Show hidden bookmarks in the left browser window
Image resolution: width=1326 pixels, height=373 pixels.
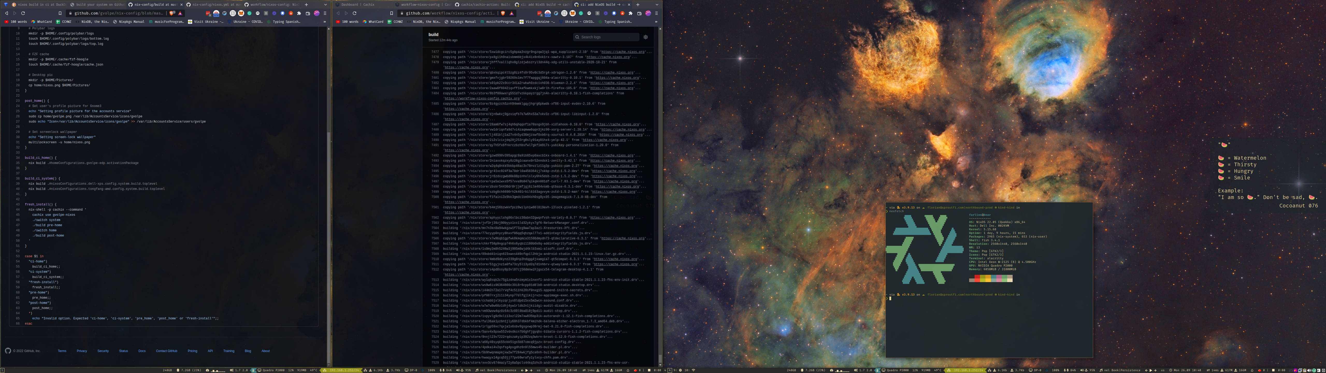point(325,22)
